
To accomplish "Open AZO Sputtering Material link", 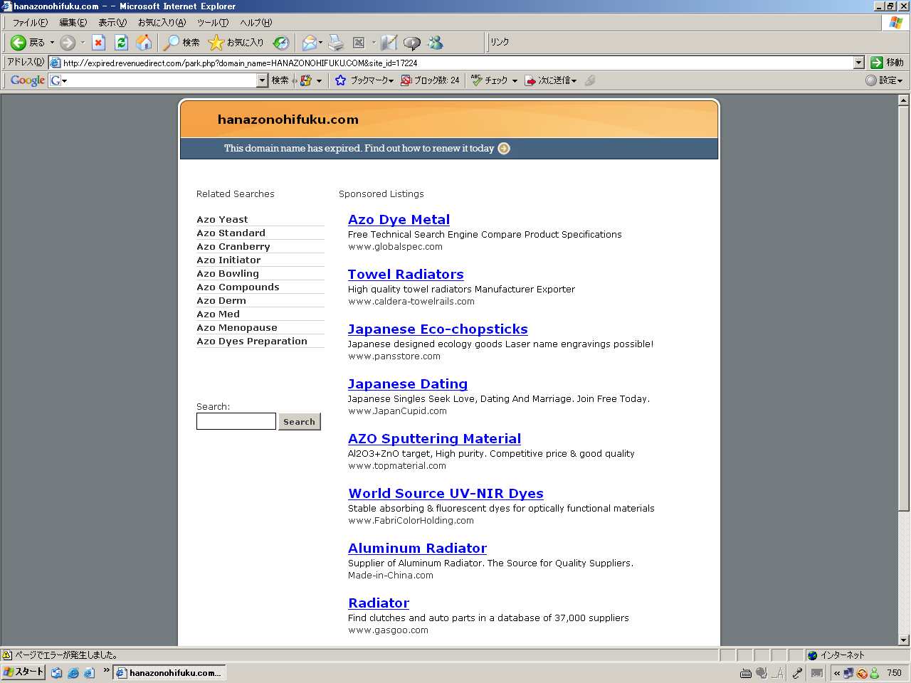I will 434,439.
